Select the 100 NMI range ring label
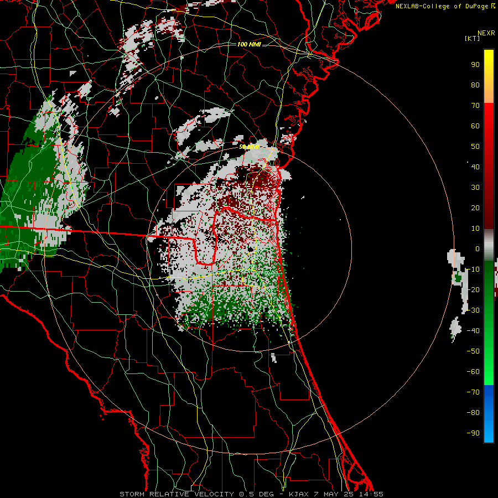 click(x=249, y=44)
